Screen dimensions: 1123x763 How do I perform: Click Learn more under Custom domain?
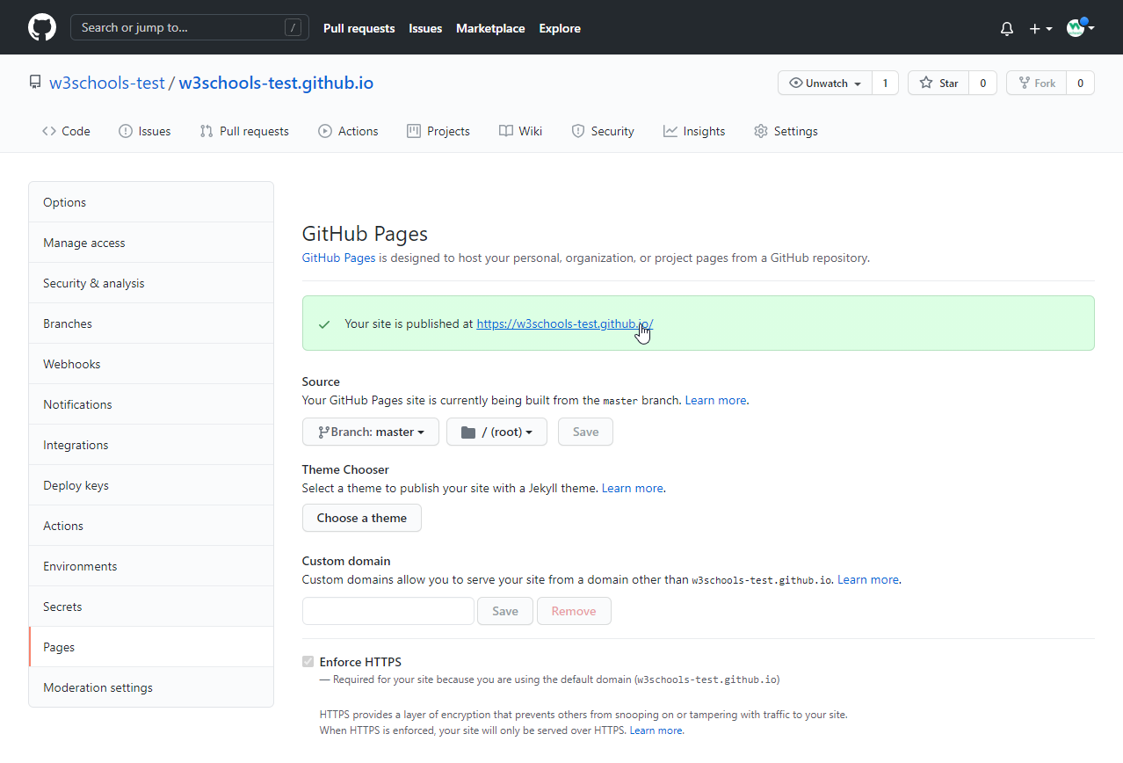pos(868,579)
